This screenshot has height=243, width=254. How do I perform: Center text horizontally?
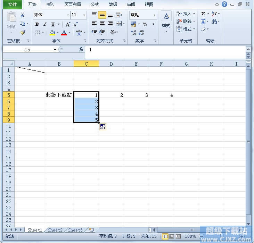pyautogui.click(x=102, y=24)
